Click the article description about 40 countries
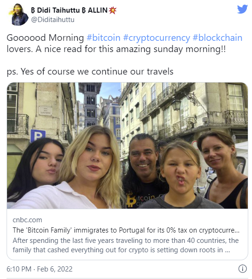Screen dimensions: 252x279 126,245
